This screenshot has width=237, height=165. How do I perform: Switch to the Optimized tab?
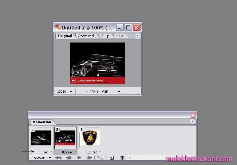[86, 36]
